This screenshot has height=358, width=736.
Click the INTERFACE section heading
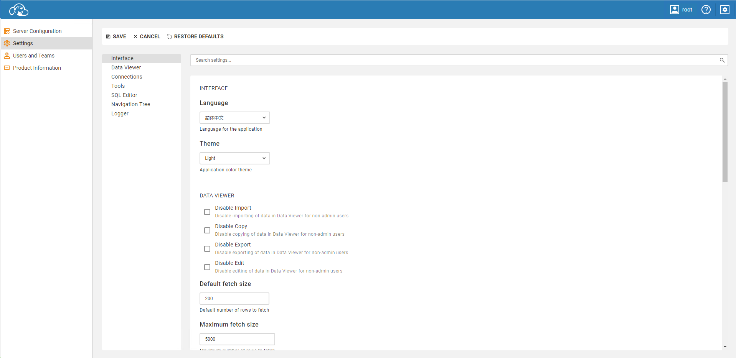pyautogui.click(x=214, y=88)
